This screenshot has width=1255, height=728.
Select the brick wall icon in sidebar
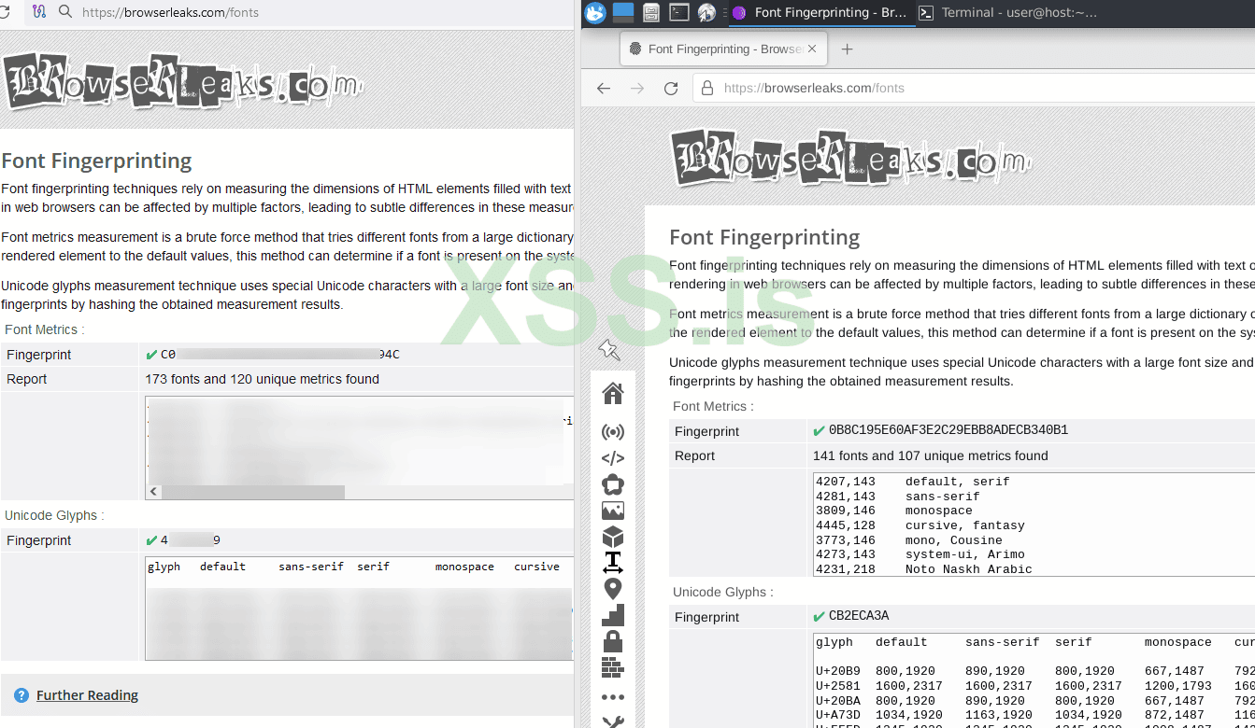613,667
